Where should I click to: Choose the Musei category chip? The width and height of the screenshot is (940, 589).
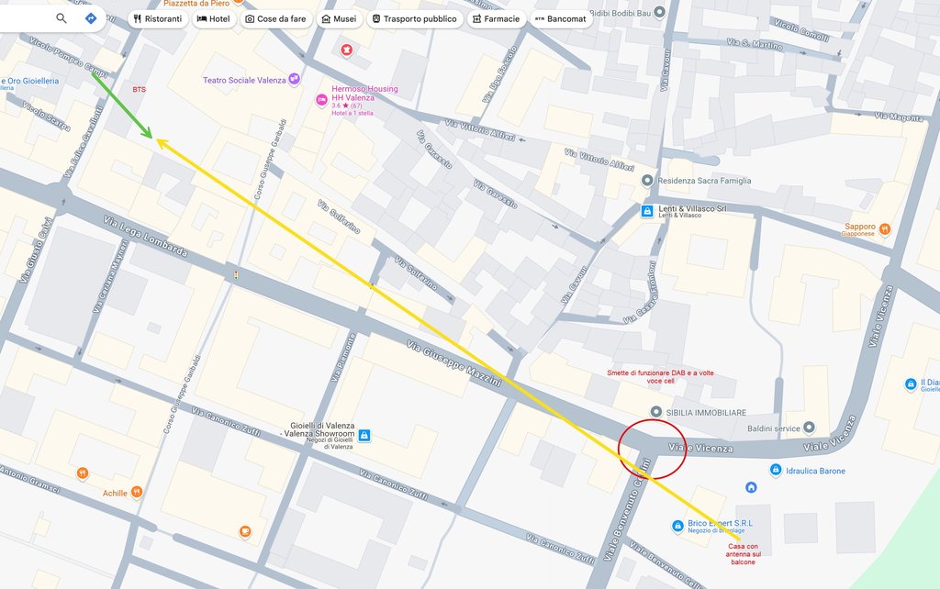point(339,19)
